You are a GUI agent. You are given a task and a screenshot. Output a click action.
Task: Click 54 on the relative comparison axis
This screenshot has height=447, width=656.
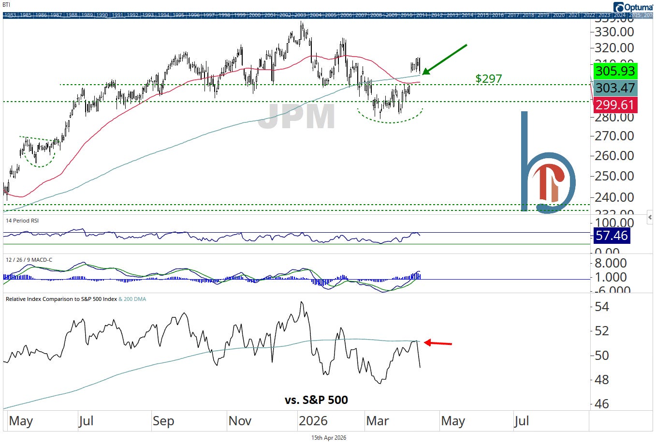[x=602, y=307]
